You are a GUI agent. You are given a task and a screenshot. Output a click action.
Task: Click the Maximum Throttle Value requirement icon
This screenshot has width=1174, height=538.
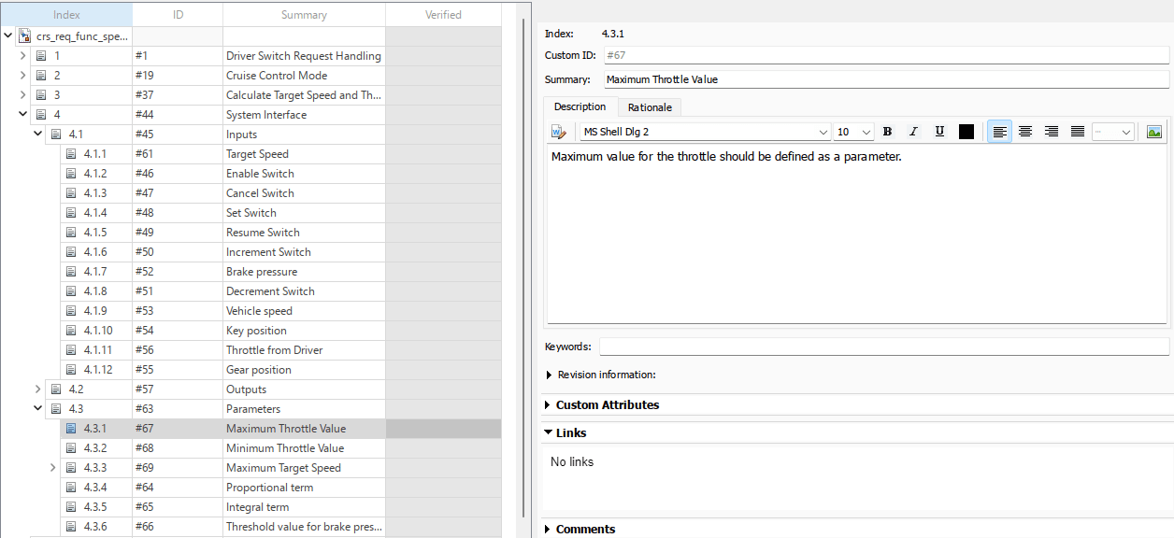[71, 429]
